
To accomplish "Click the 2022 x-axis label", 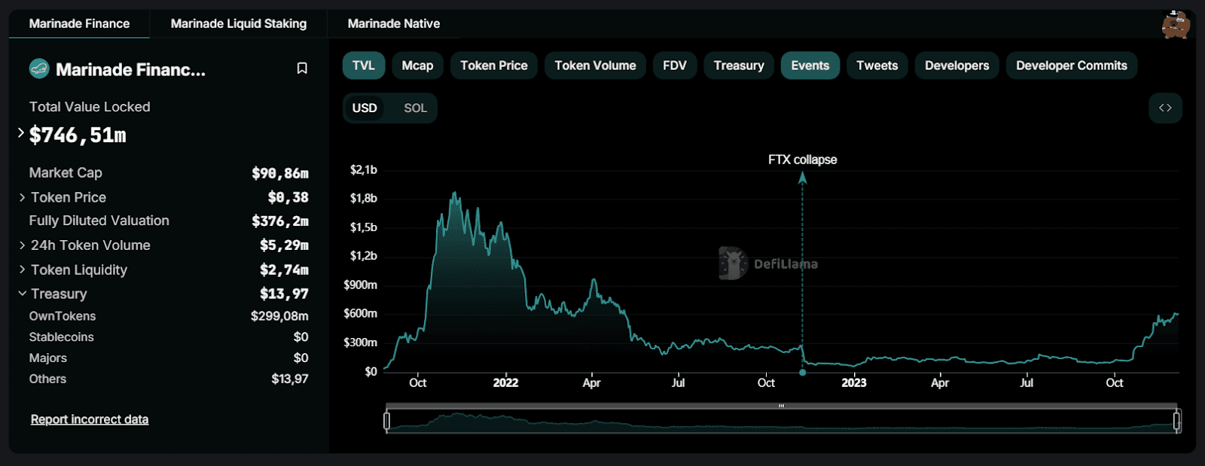I will click(505, 382).
